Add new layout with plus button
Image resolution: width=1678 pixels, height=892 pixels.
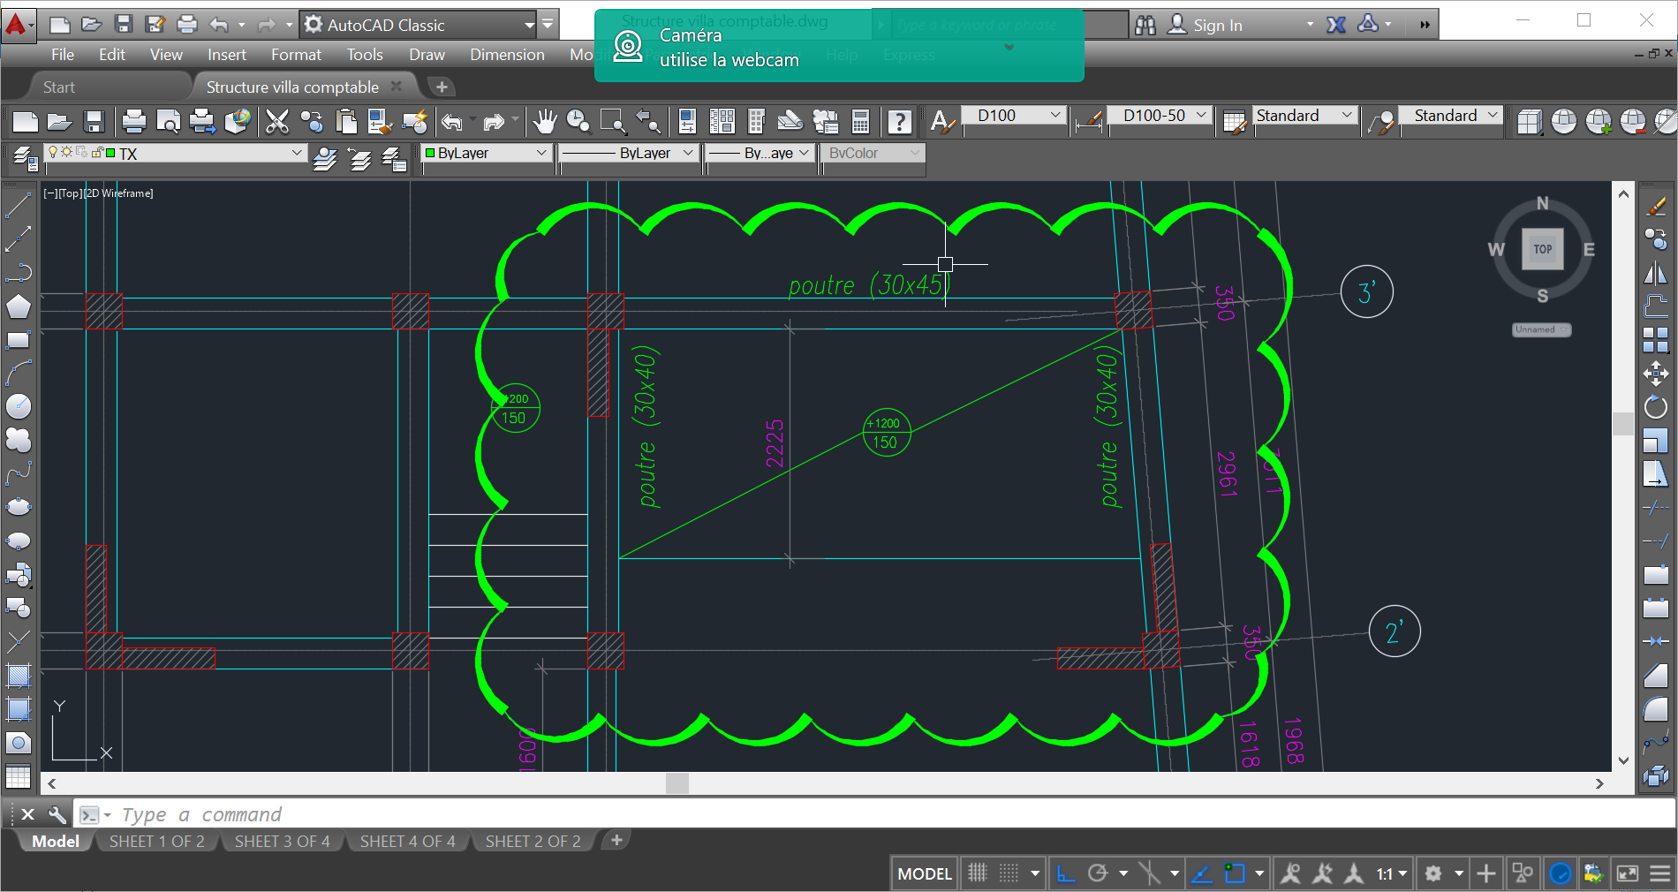pyautogui.click(x=616, y=841)
